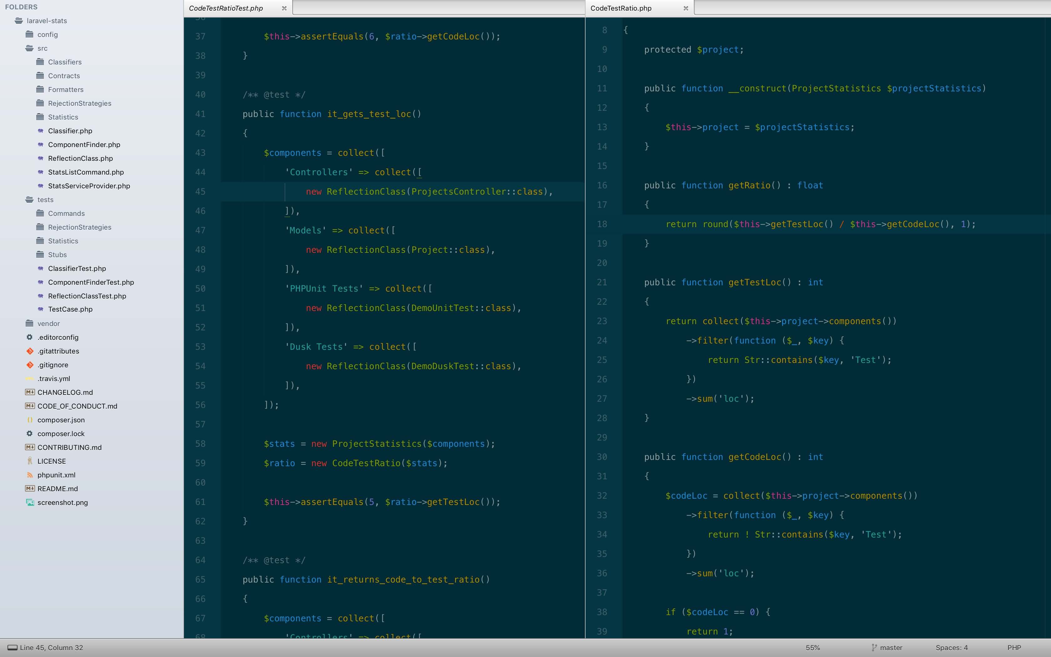Click line number 45 in left gutter
Screen dimensions: 1051x657
tap(200, 191)
